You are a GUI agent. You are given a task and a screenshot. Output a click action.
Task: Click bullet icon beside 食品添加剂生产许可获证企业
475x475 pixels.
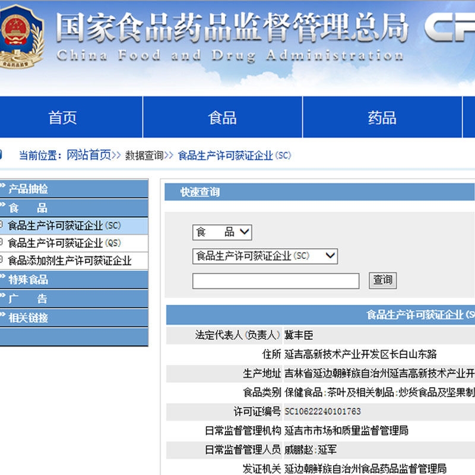point(2,261)
